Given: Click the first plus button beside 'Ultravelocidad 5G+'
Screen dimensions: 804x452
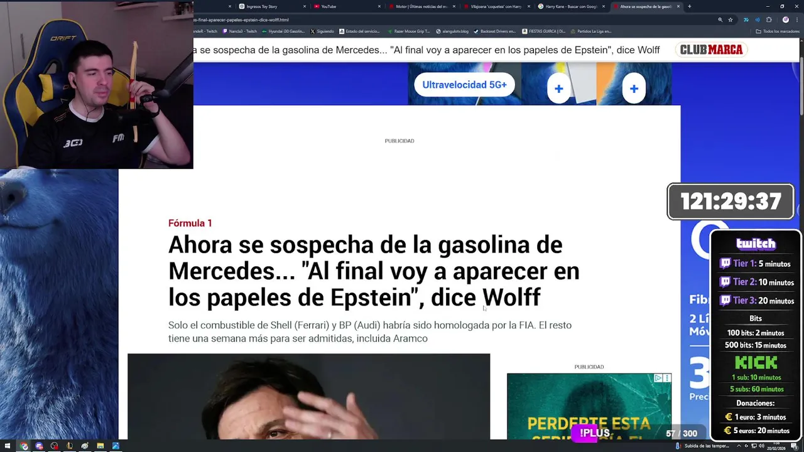Looking at the screenshot, I should [x=558, y=89].
